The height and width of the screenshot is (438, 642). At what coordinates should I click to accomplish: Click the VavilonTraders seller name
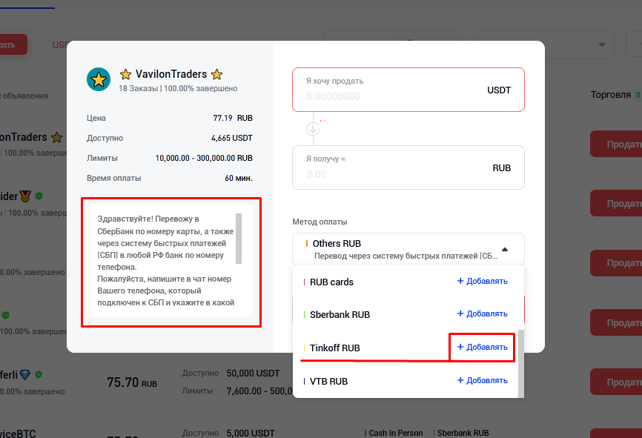pyautogui.click(x=171, y=74)
